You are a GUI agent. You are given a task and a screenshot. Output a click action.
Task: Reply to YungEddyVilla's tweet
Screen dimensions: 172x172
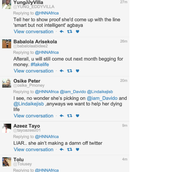point(62,32)
